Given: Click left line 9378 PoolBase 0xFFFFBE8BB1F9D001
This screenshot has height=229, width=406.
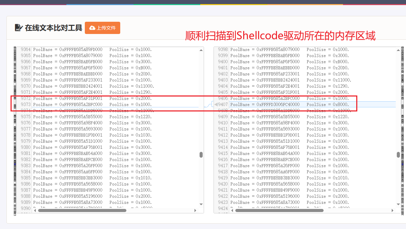Looking at the screenshot, I should (x=68, y=135).
